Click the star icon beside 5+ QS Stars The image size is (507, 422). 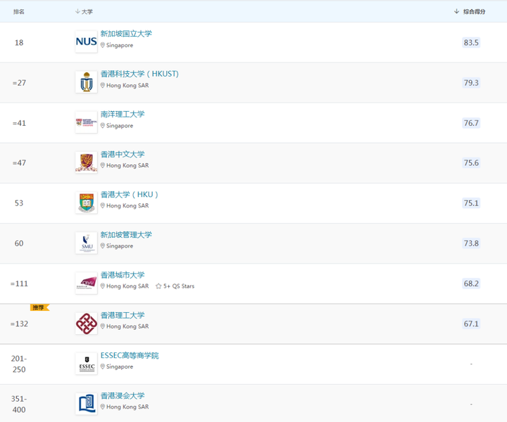[x=158, y=286]
